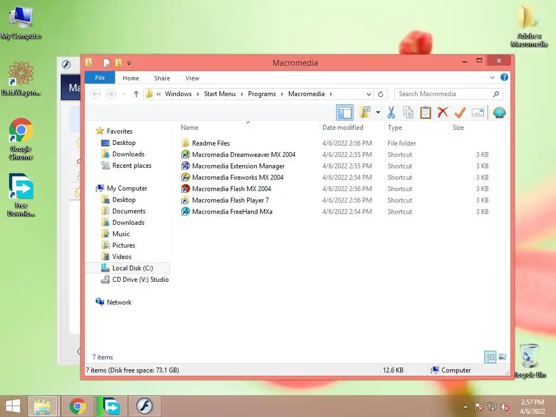The width and height of the screenshot is (556, 417).
Task: Click Programs in the address breadcrumb
Action: pos(262,94)
